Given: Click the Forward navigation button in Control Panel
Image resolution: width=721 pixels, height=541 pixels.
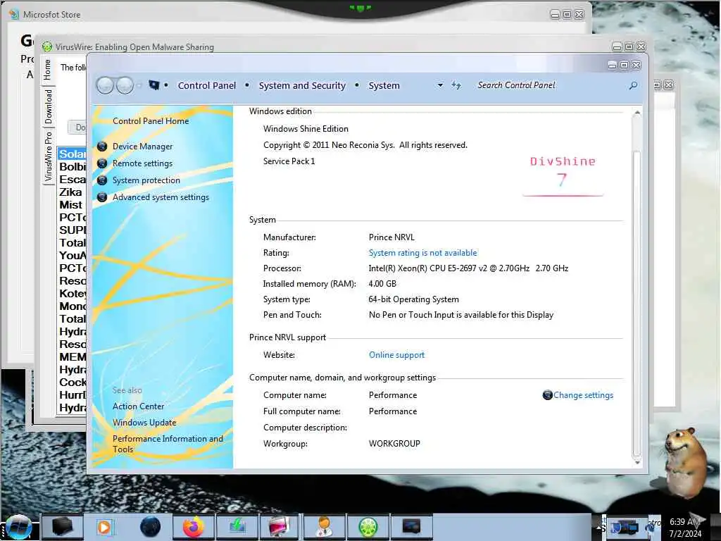Looking at the screenshot, I should pos(125,85).
